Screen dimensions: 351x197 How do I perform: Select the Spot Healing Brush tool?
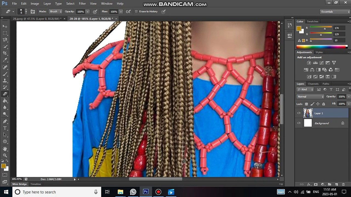pyautogui.click(x=5, y=67)
